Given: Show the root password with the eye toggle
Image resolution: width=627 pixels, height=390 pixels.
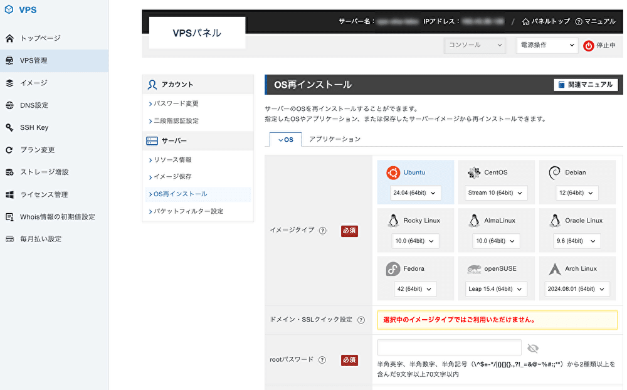Looking at the screenshot, I should [532, 347].
